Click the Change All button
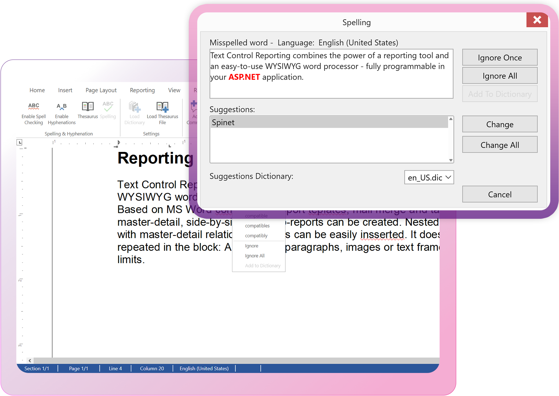This screenshot has width=559, height=396. tap(500, 145)
